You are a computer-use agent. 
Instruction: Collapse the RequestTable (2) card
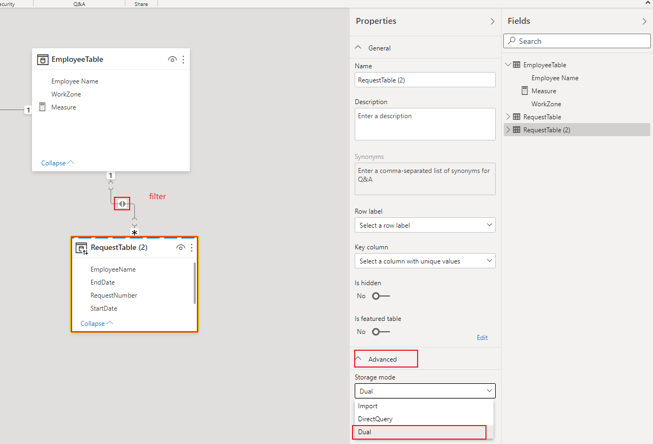point(97,324)
